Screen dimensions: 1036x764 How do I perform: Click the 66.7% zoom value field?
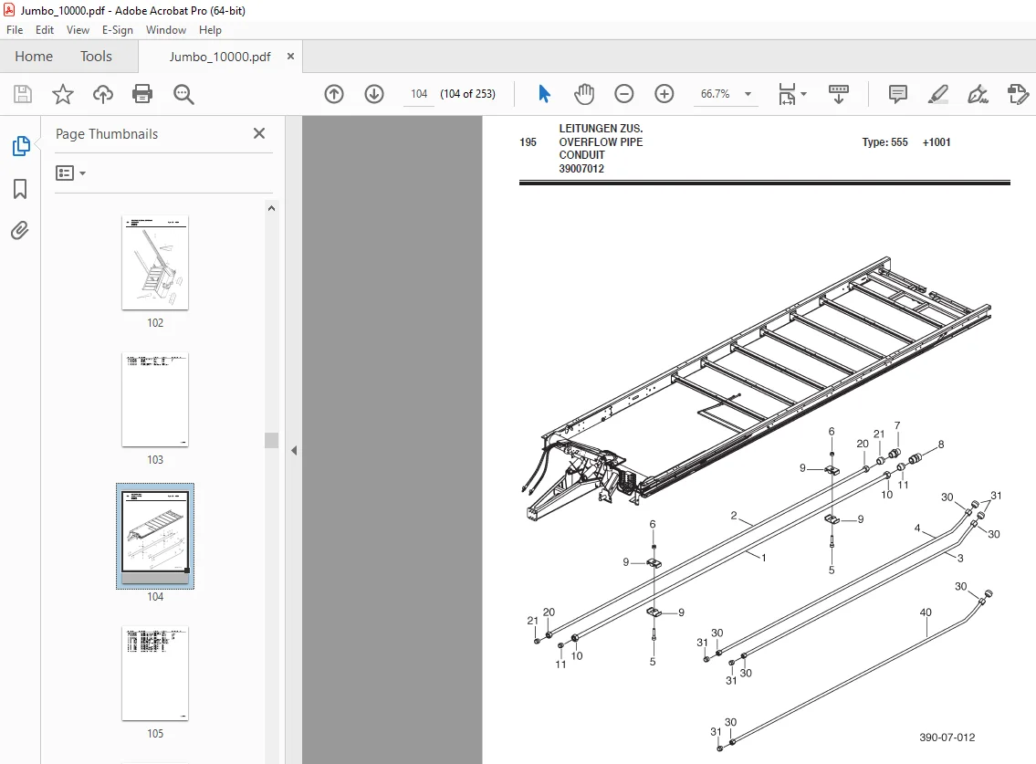point(716,94)
